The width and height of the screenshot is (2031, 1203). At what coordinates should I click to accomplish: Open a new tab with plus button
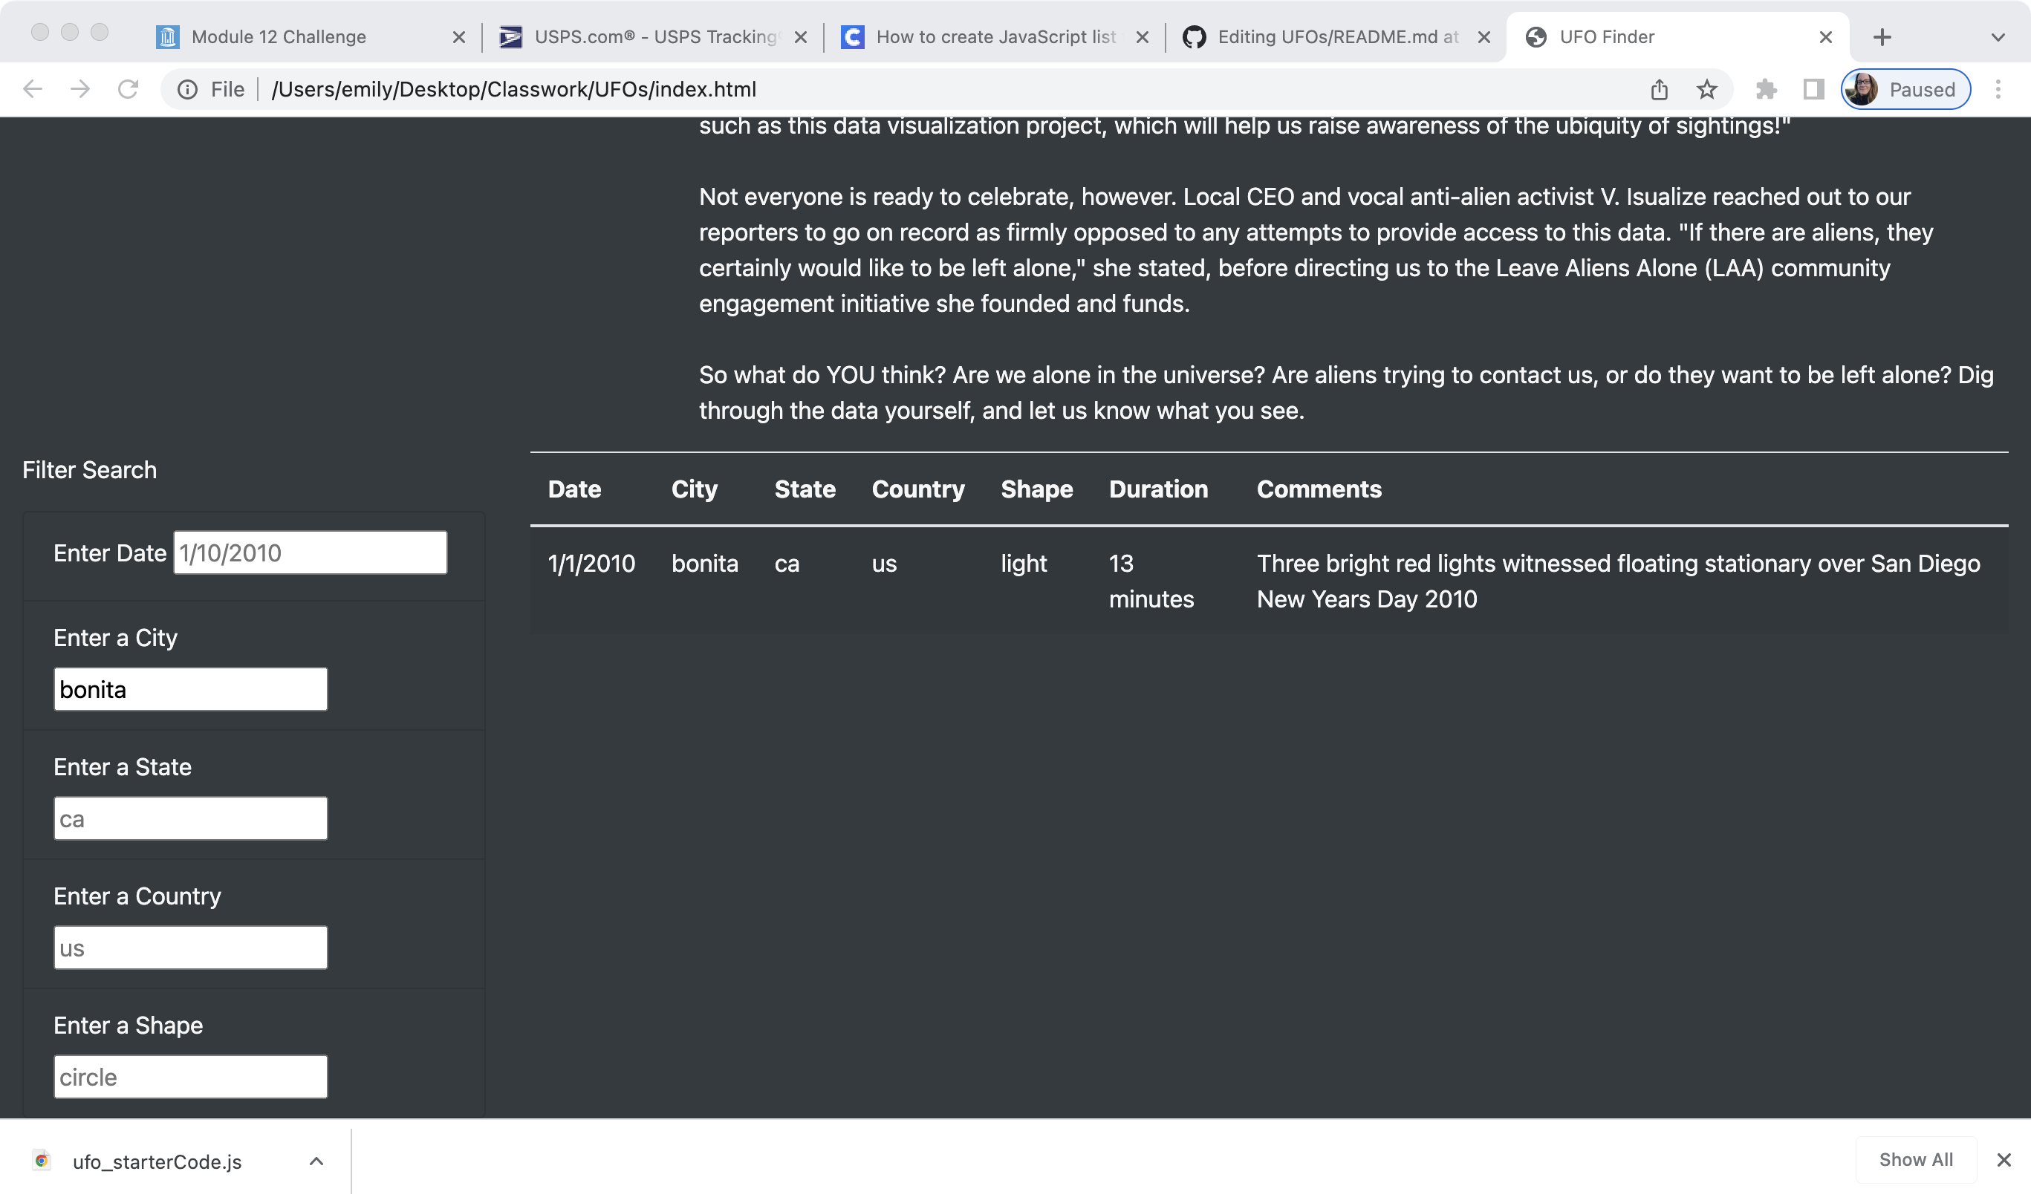(1882, 37)
